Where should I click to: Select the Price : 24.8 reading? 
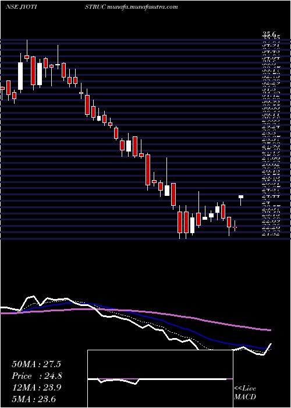tap(37, 376)
